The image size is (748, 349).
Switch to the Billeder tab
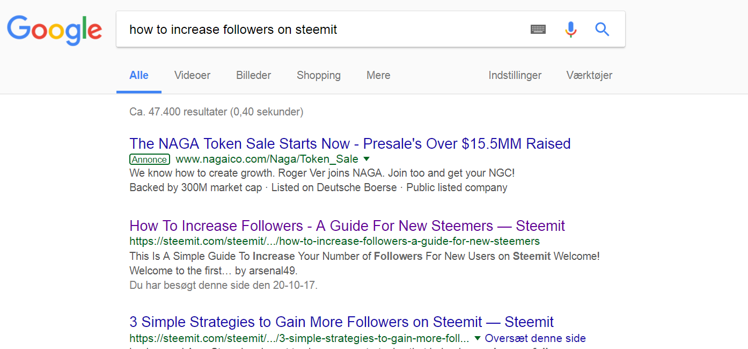coord(253,75)
